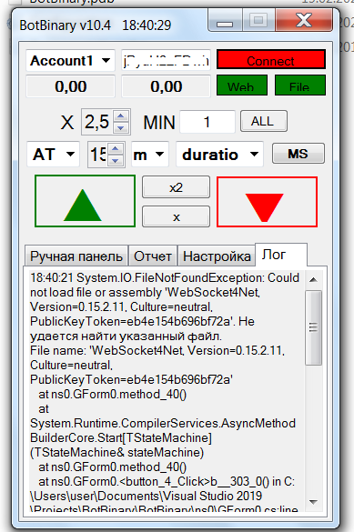This screenshot has width=354, height=532.
Task: Click the green File button
Action: click(299, 85)
